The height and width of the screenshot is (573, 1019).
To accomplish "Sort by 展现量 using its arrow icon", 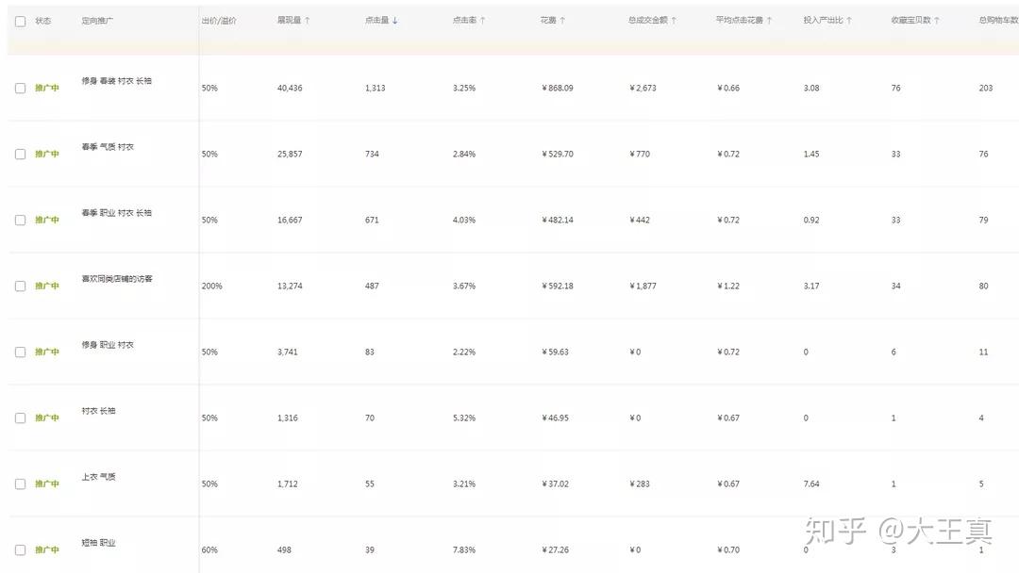I will point(308,21).
